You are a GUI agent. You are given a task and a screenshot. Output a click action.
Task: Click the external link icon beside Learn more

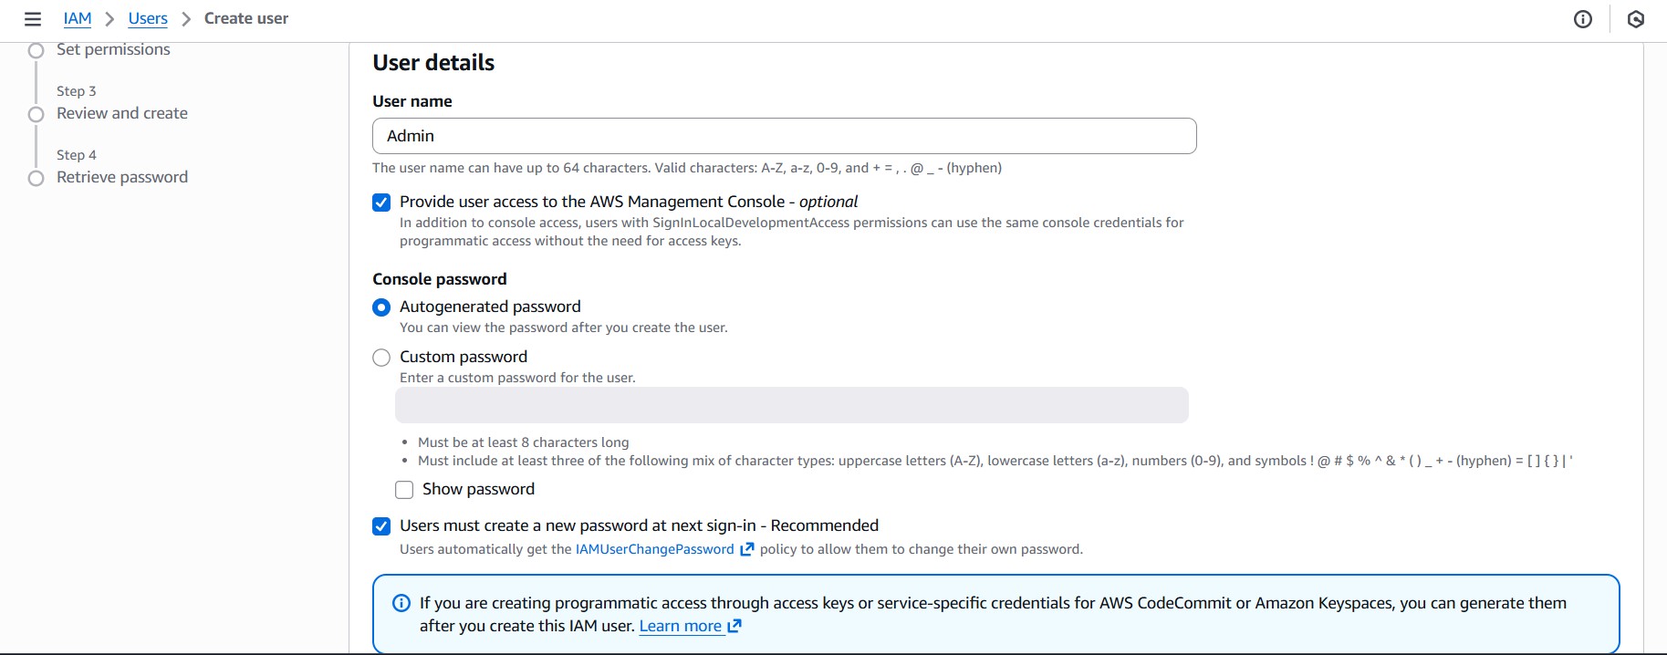point(733,626)
